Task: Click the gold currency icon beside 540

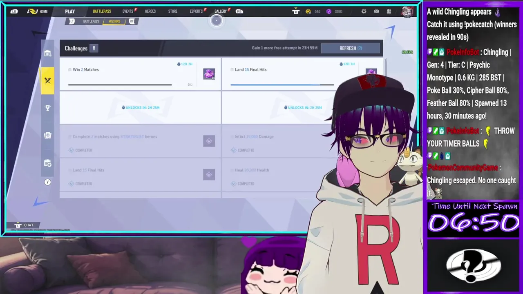Action: click(308, 11)
